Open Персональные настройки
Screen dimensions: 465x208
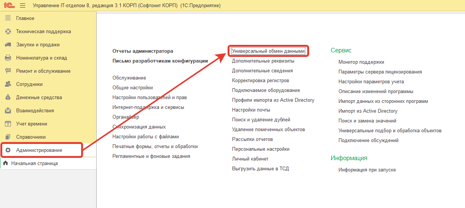(261, 149)
